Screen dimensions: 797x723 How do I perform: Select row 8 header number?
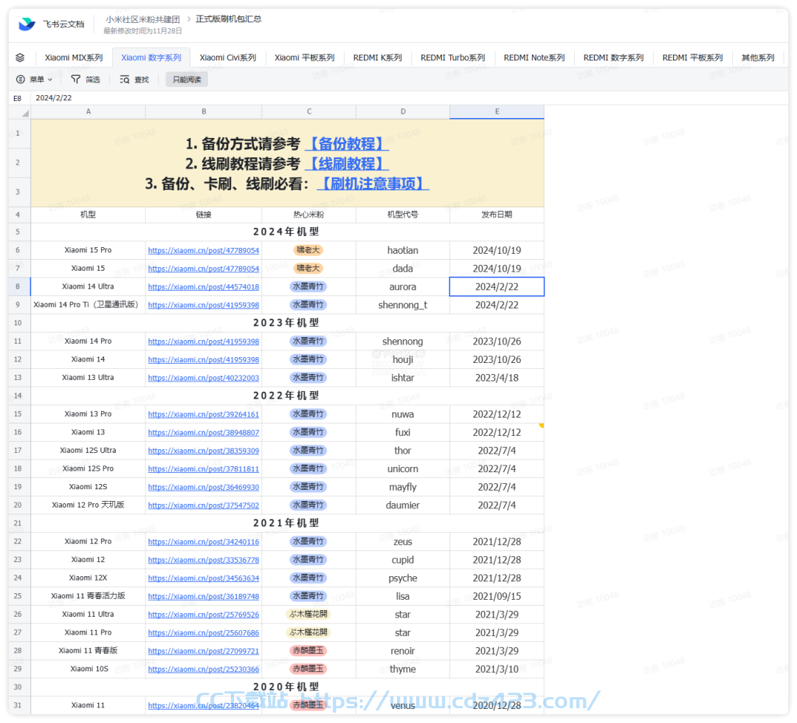coord(18,286)
